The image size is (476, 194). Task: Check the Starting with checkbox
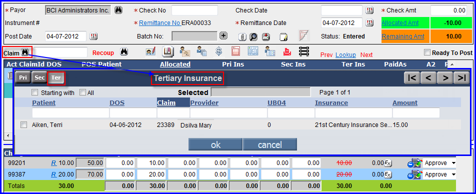coord(35,92)
